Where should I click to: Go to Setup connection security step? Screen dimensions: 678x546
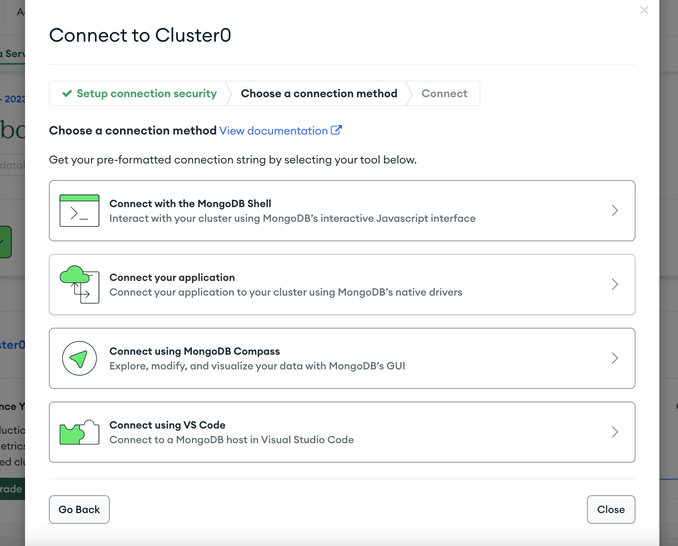point(147,93)
